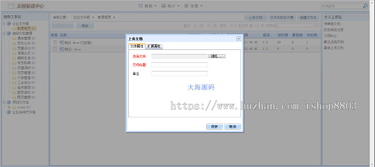Click the 团员管理 folder icon
This screenshot has height=167, width=375.
tap(14, 97)
